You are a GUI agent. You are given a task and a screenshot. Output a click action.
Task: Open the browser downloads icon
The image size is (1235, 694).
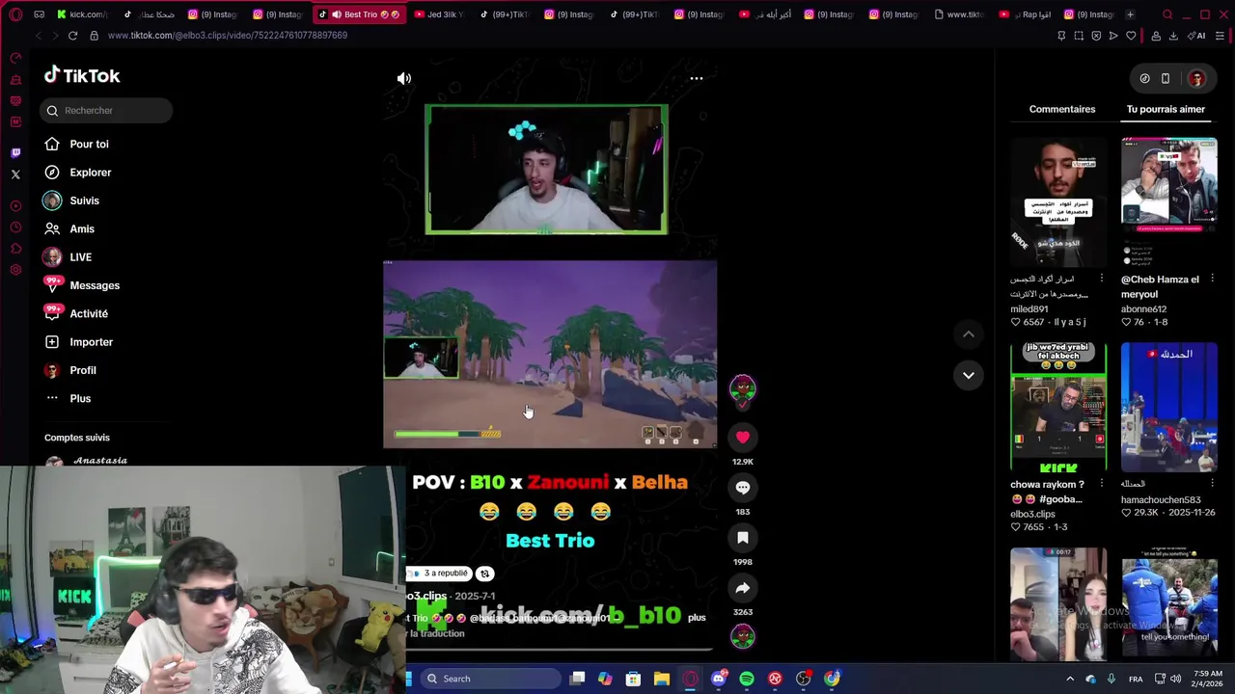[x=1173, y=36]
